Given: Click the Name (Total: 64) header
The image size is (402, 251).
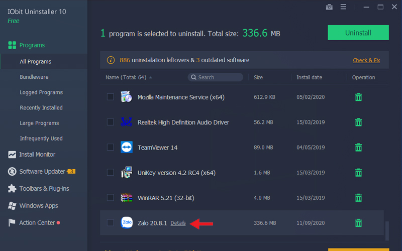Looking at the screenshot, I should (126, 77).
